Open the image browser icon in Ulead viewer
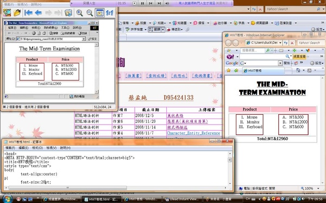Screen dimensions: 326x203 point(7,12)
